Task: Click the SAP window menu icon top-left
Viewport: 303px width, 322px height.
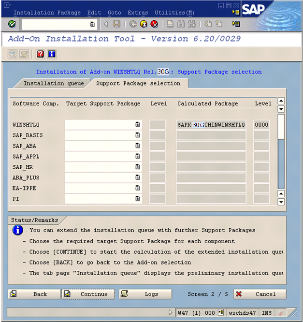Action: point(7,5)
